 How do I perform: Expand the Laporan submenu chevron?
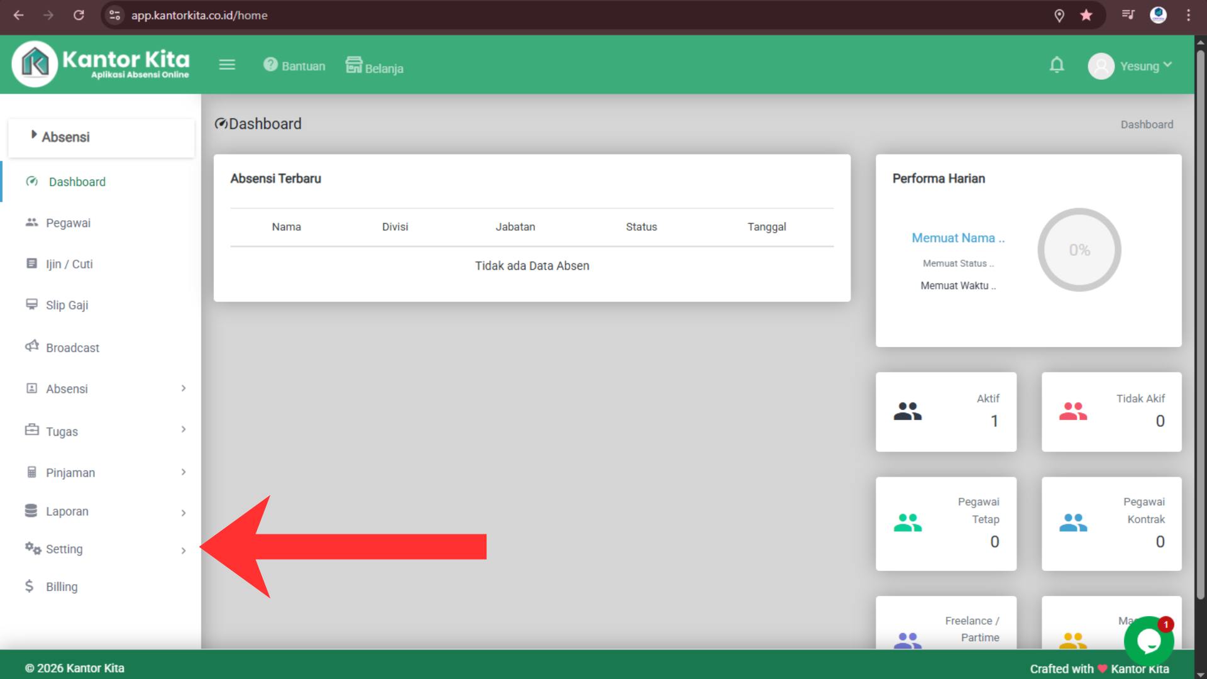pyautogui.click(x=184, y=513)
